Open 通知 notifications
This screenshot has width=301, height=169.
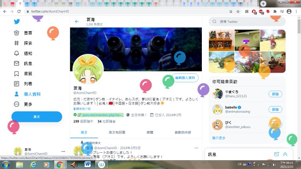(23, 54)
